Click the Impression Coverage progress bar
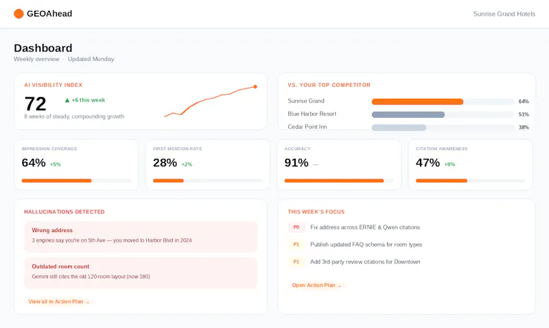The width and height of the screenshot is (549, 328). tap(76, 181)
